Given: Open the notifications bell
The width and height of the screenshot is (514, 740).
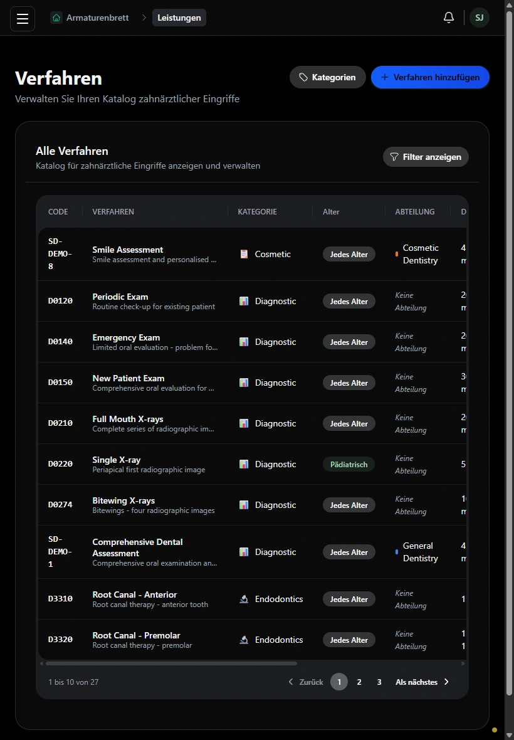Looking at the screenshot, I should (448, 18).
